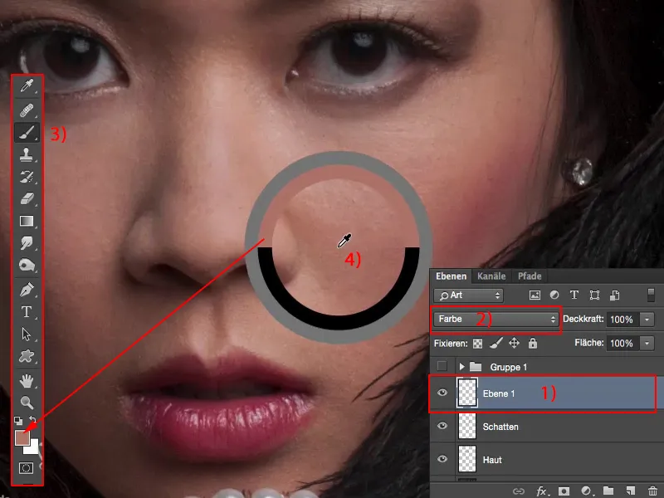
Task: Select the Hand tool
Action: [x=27, y=381]
